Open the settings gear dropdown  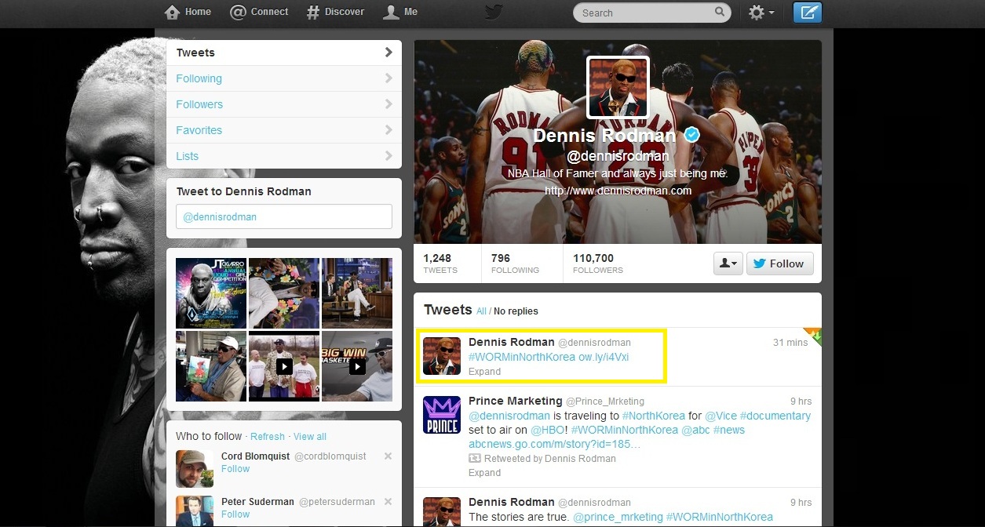[x=761, y=13]
